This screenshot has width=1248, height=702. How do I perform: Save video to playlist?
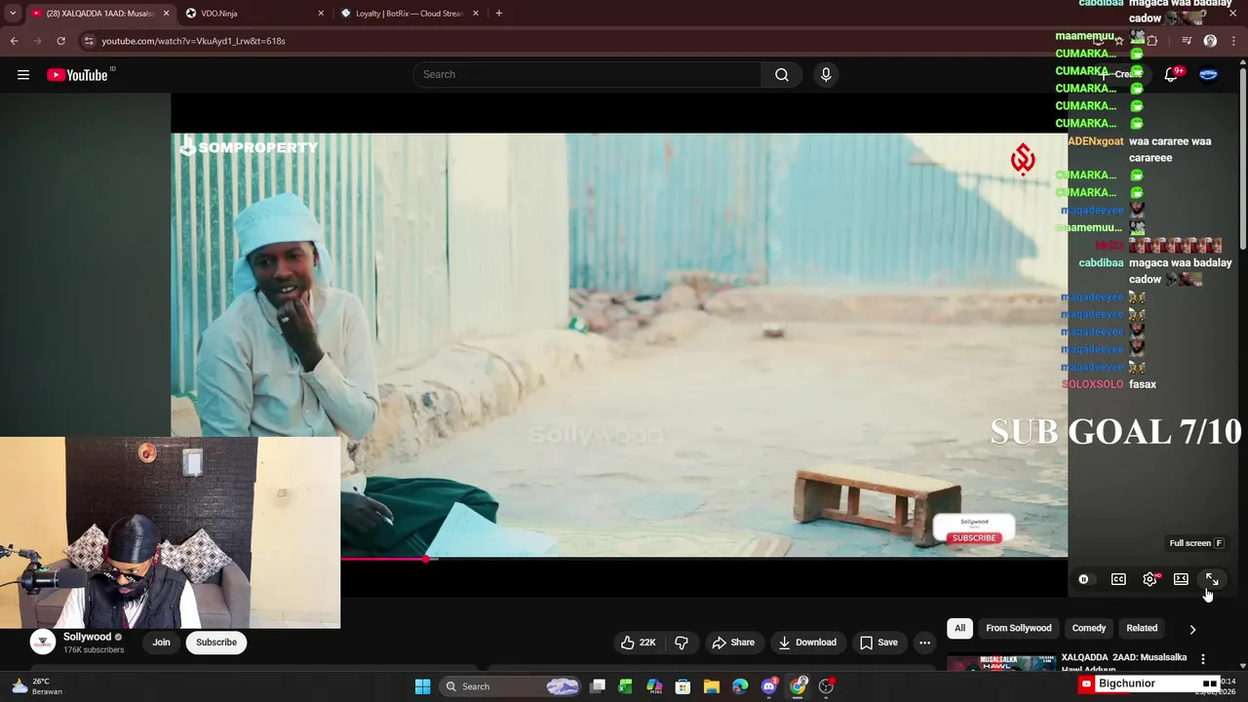click(x=878, y=643)
